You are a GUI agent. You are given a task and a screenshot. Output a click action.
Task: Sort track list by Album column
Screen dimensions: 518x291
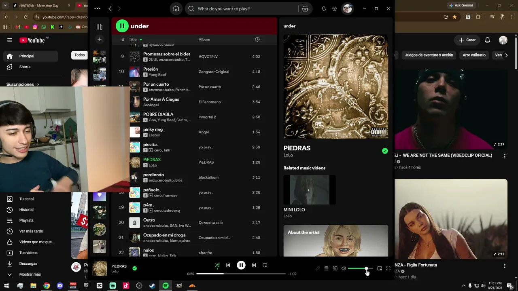(204, 39)
